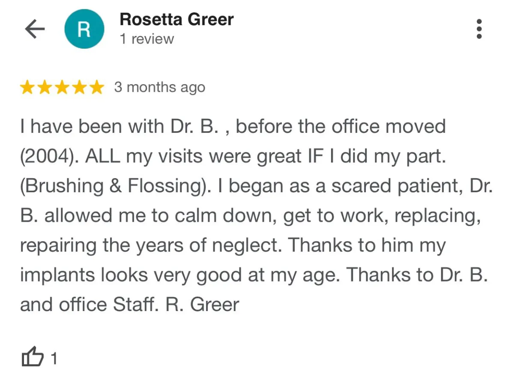Click the "3 months ago" timestamp

pos(159,88)
